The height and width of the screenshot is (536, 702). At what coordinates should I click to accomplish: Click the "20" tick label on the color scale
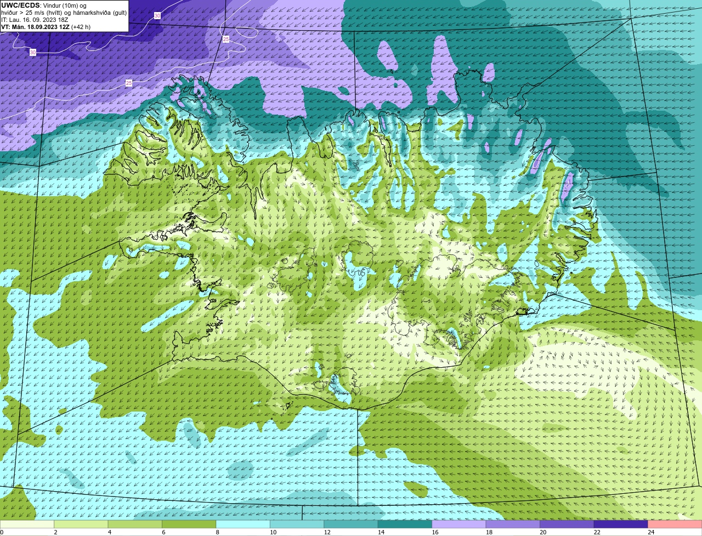point(543,532)
